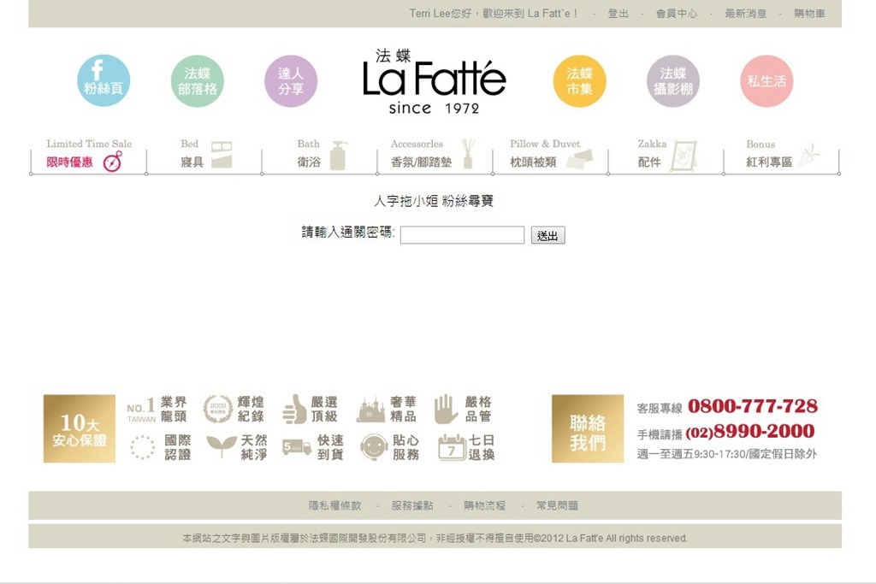Open the 法蝶攝影棚 gray circle
The height and width of the screenshot is (584, 876).
tap(673, 81)
